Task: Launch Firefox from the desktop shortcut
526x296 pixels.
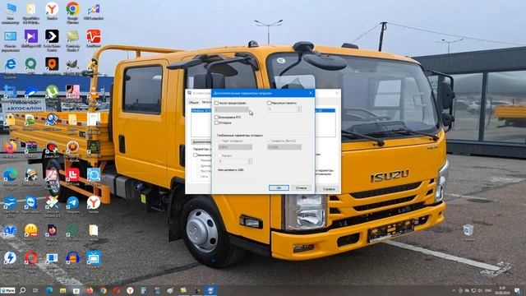Action: (10, 148)
